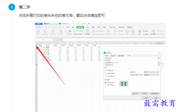The width and height of the screenshot is (178, 112).
Task: Expand the name box dropdown arrow
Action: 52,40
